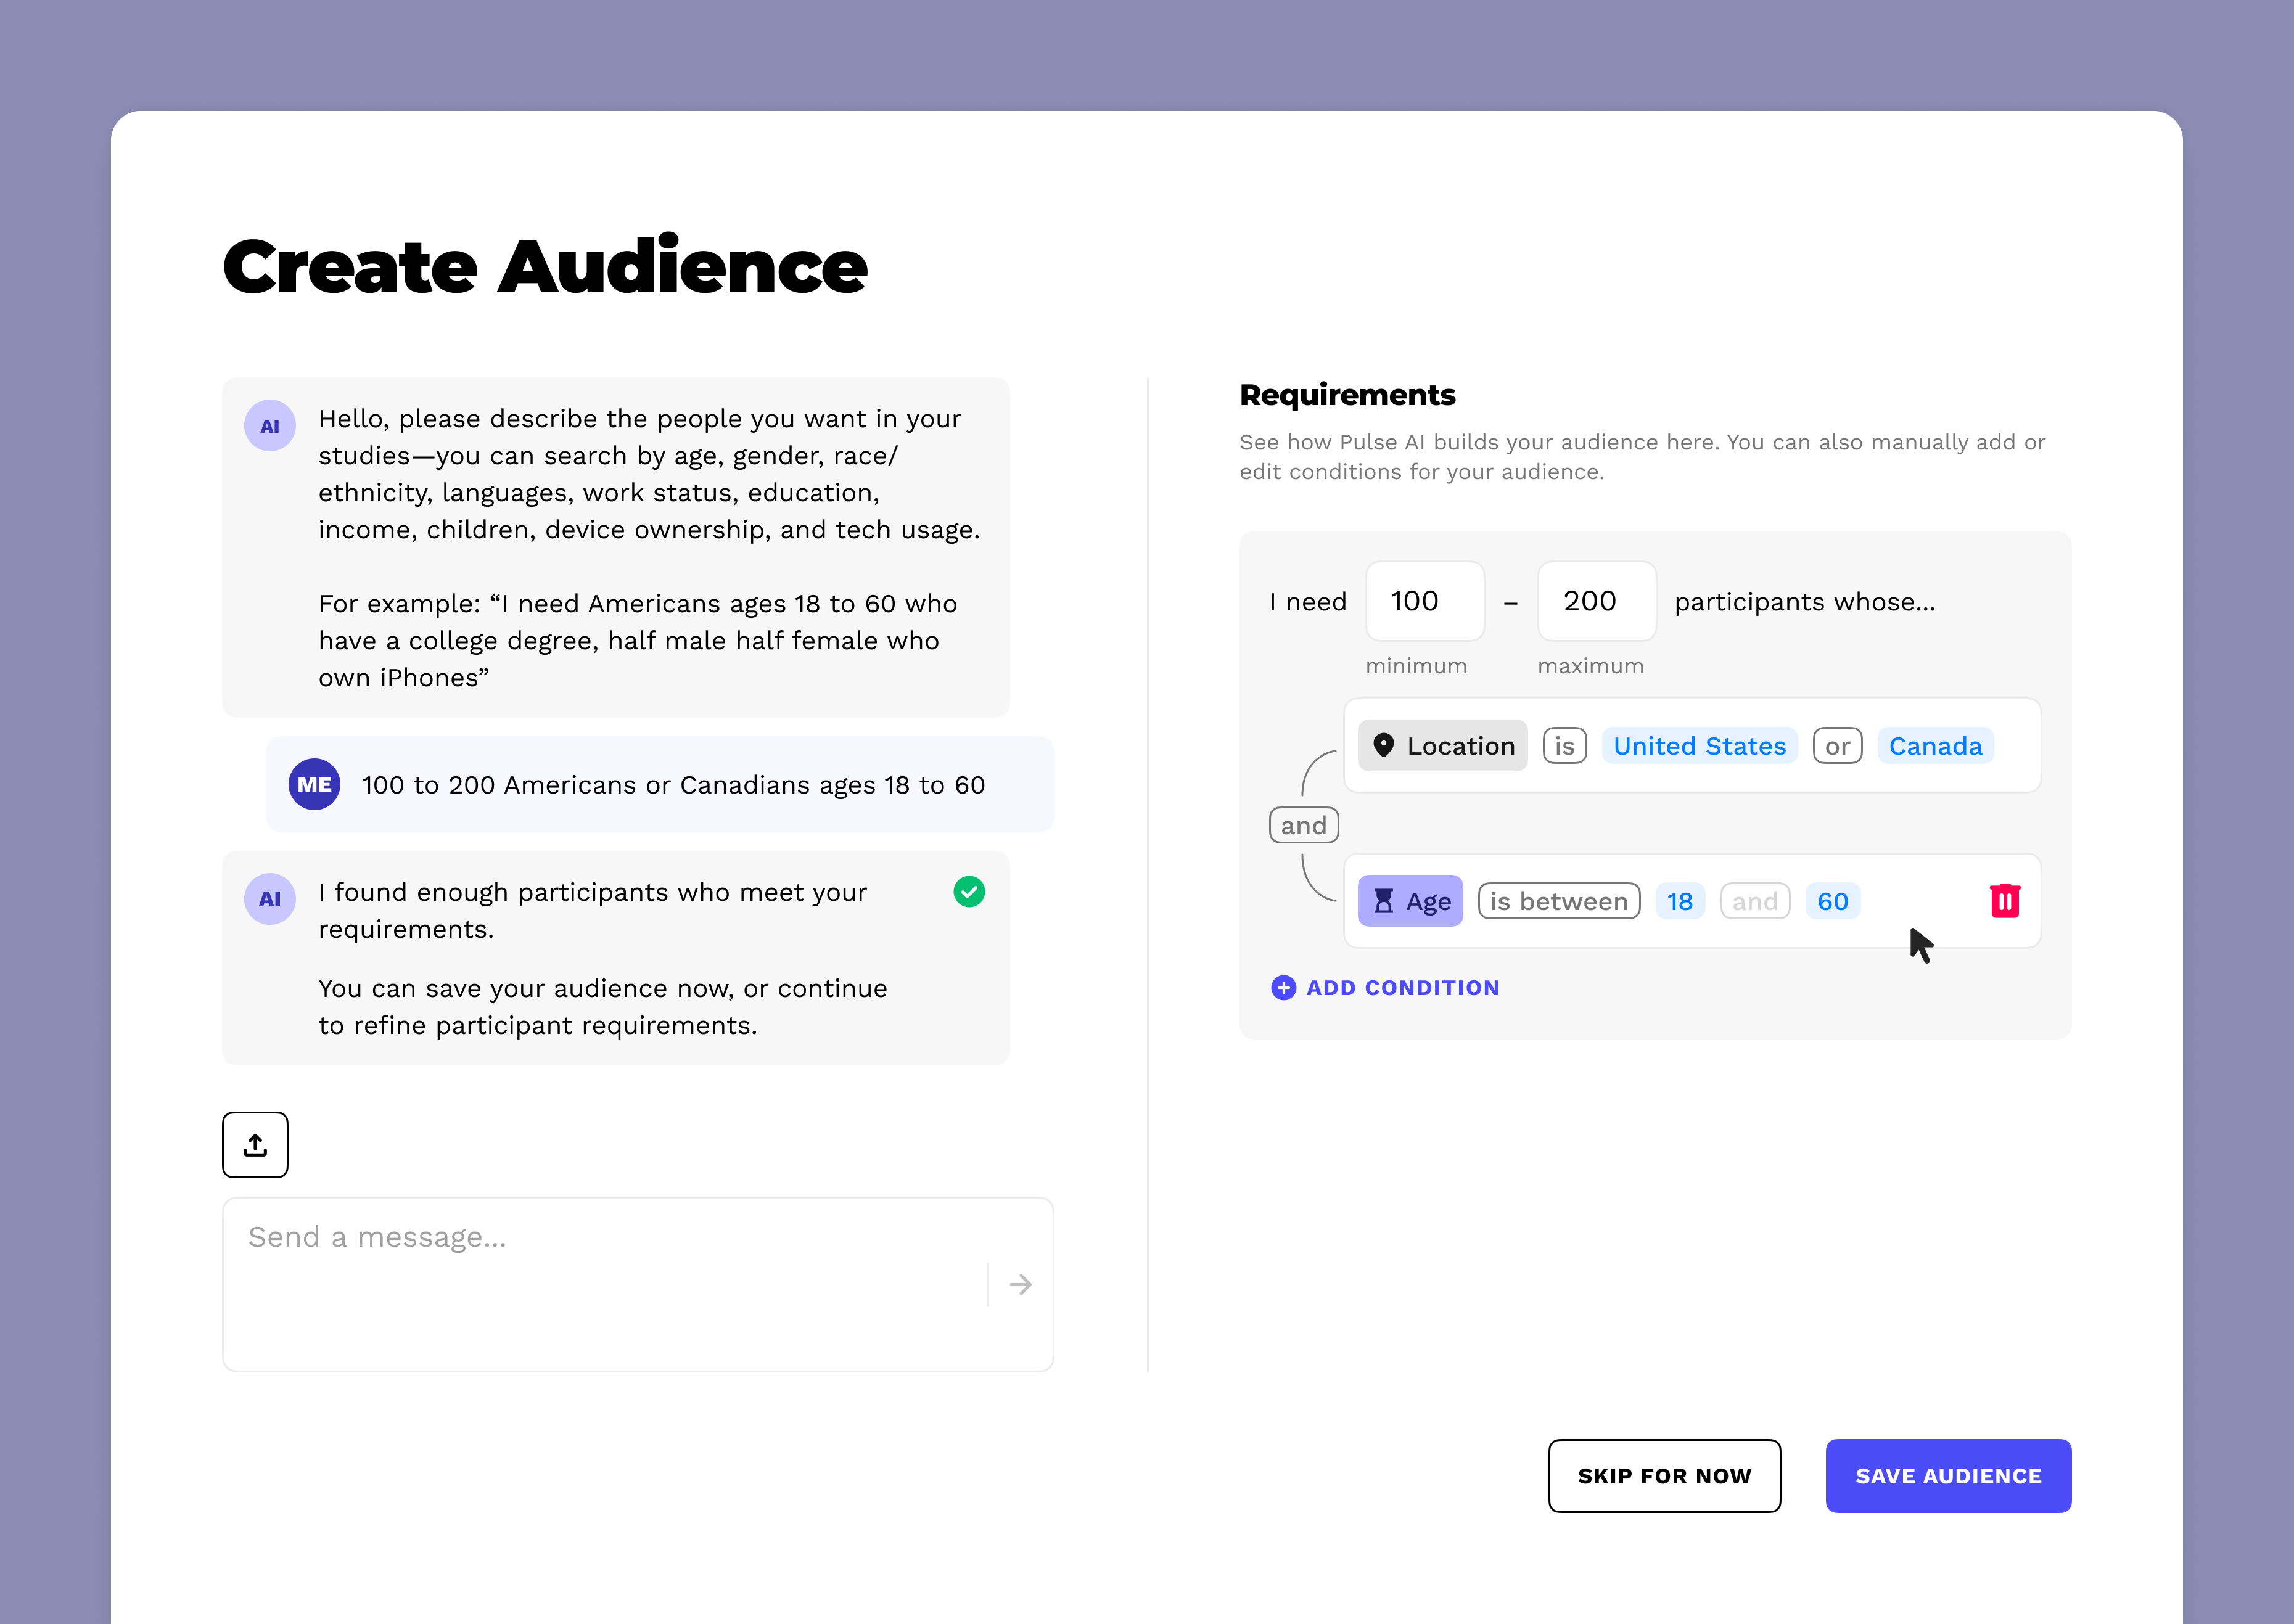The height and width of the screenshot is (1624, 2294).
Task: Click the minimum participants field showing 100
Action: pos(1424,601)
